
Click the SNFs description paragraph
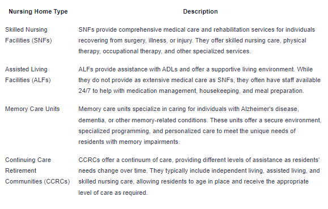point(197,40)
